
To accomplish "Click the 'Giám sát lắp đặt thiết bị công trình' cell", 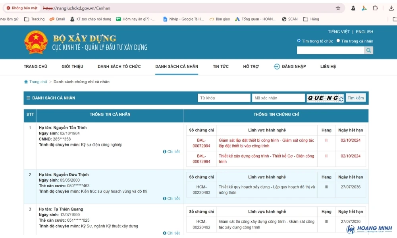I will [266, 143].
